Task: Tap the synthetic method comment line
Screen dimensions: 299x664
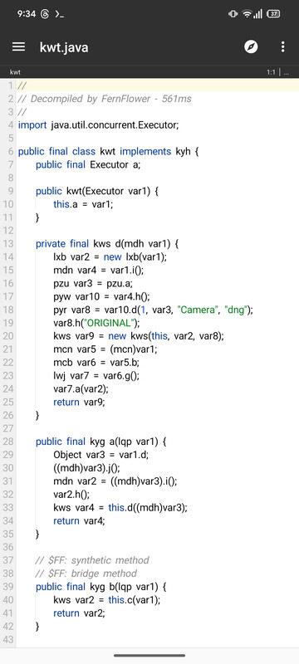Action: [x=92, y=560]
